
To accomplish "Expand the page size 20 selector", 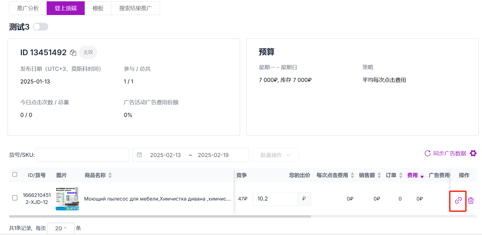I will [x=61, y=228].
